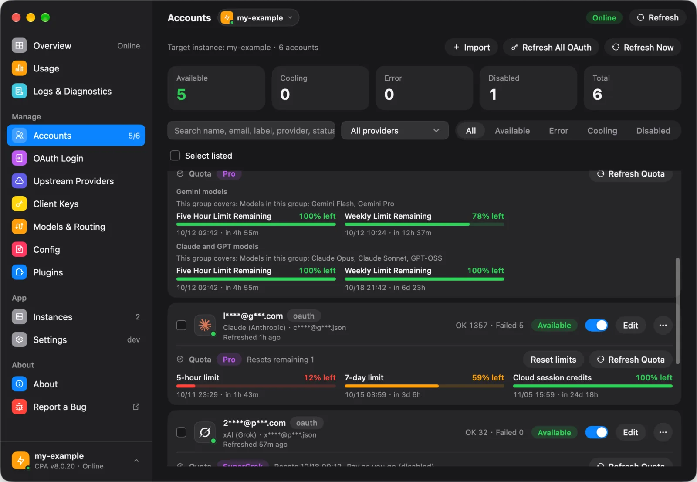
Task: Click the 7-day limit progress bar
Action: [x=424, y=386]
